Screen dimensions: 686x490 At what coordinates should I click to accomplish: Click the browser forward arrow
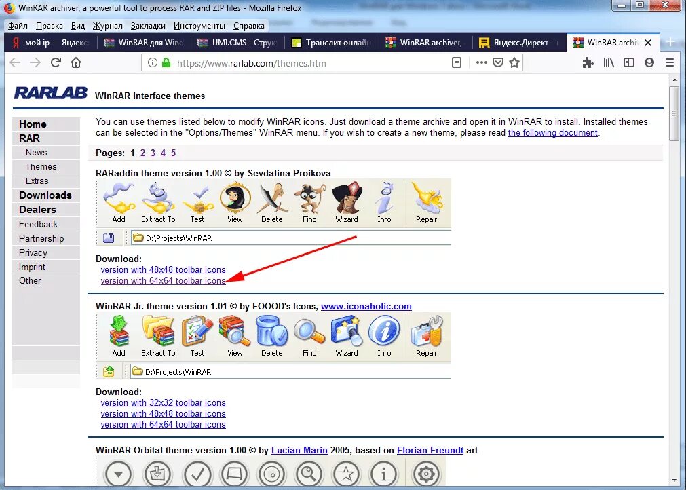(x=35, y=62)
